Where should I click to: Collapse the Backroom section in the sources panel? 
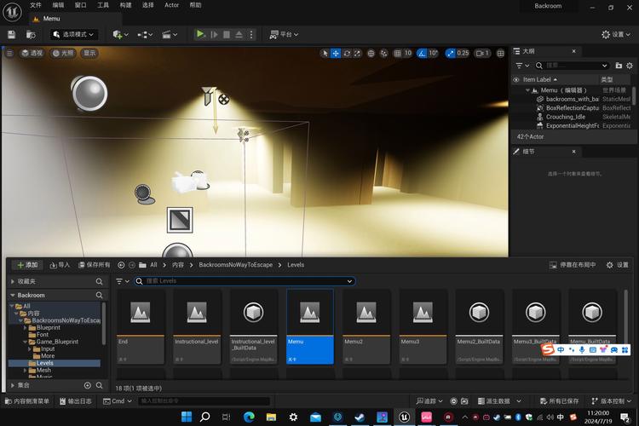13,295
